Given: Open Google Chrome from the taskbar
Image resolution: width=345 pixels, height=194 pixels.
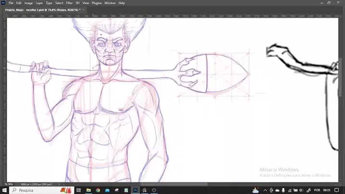Looking at the screenshot, I should 98,190.
